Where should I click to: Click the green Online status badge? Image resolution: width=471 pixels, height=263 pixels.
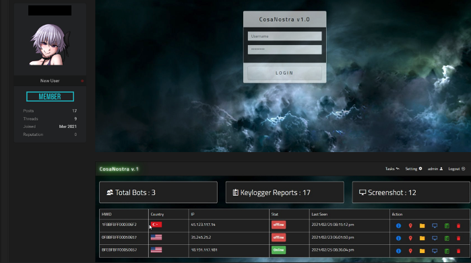tap(278, 250)
